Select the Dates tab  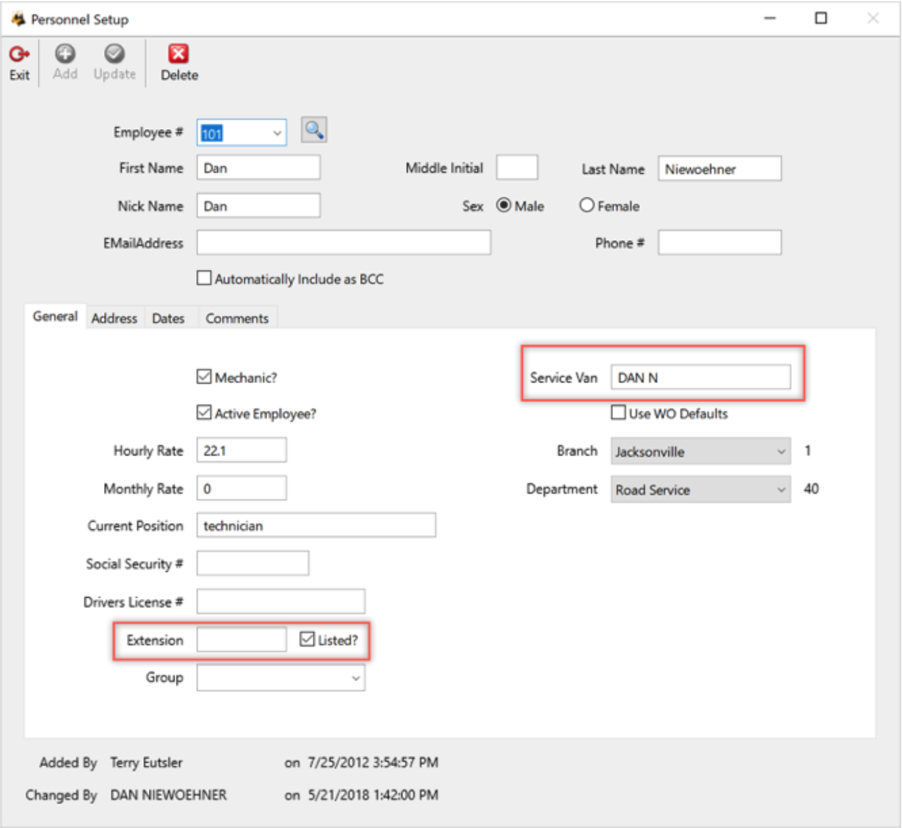point(168,318)
